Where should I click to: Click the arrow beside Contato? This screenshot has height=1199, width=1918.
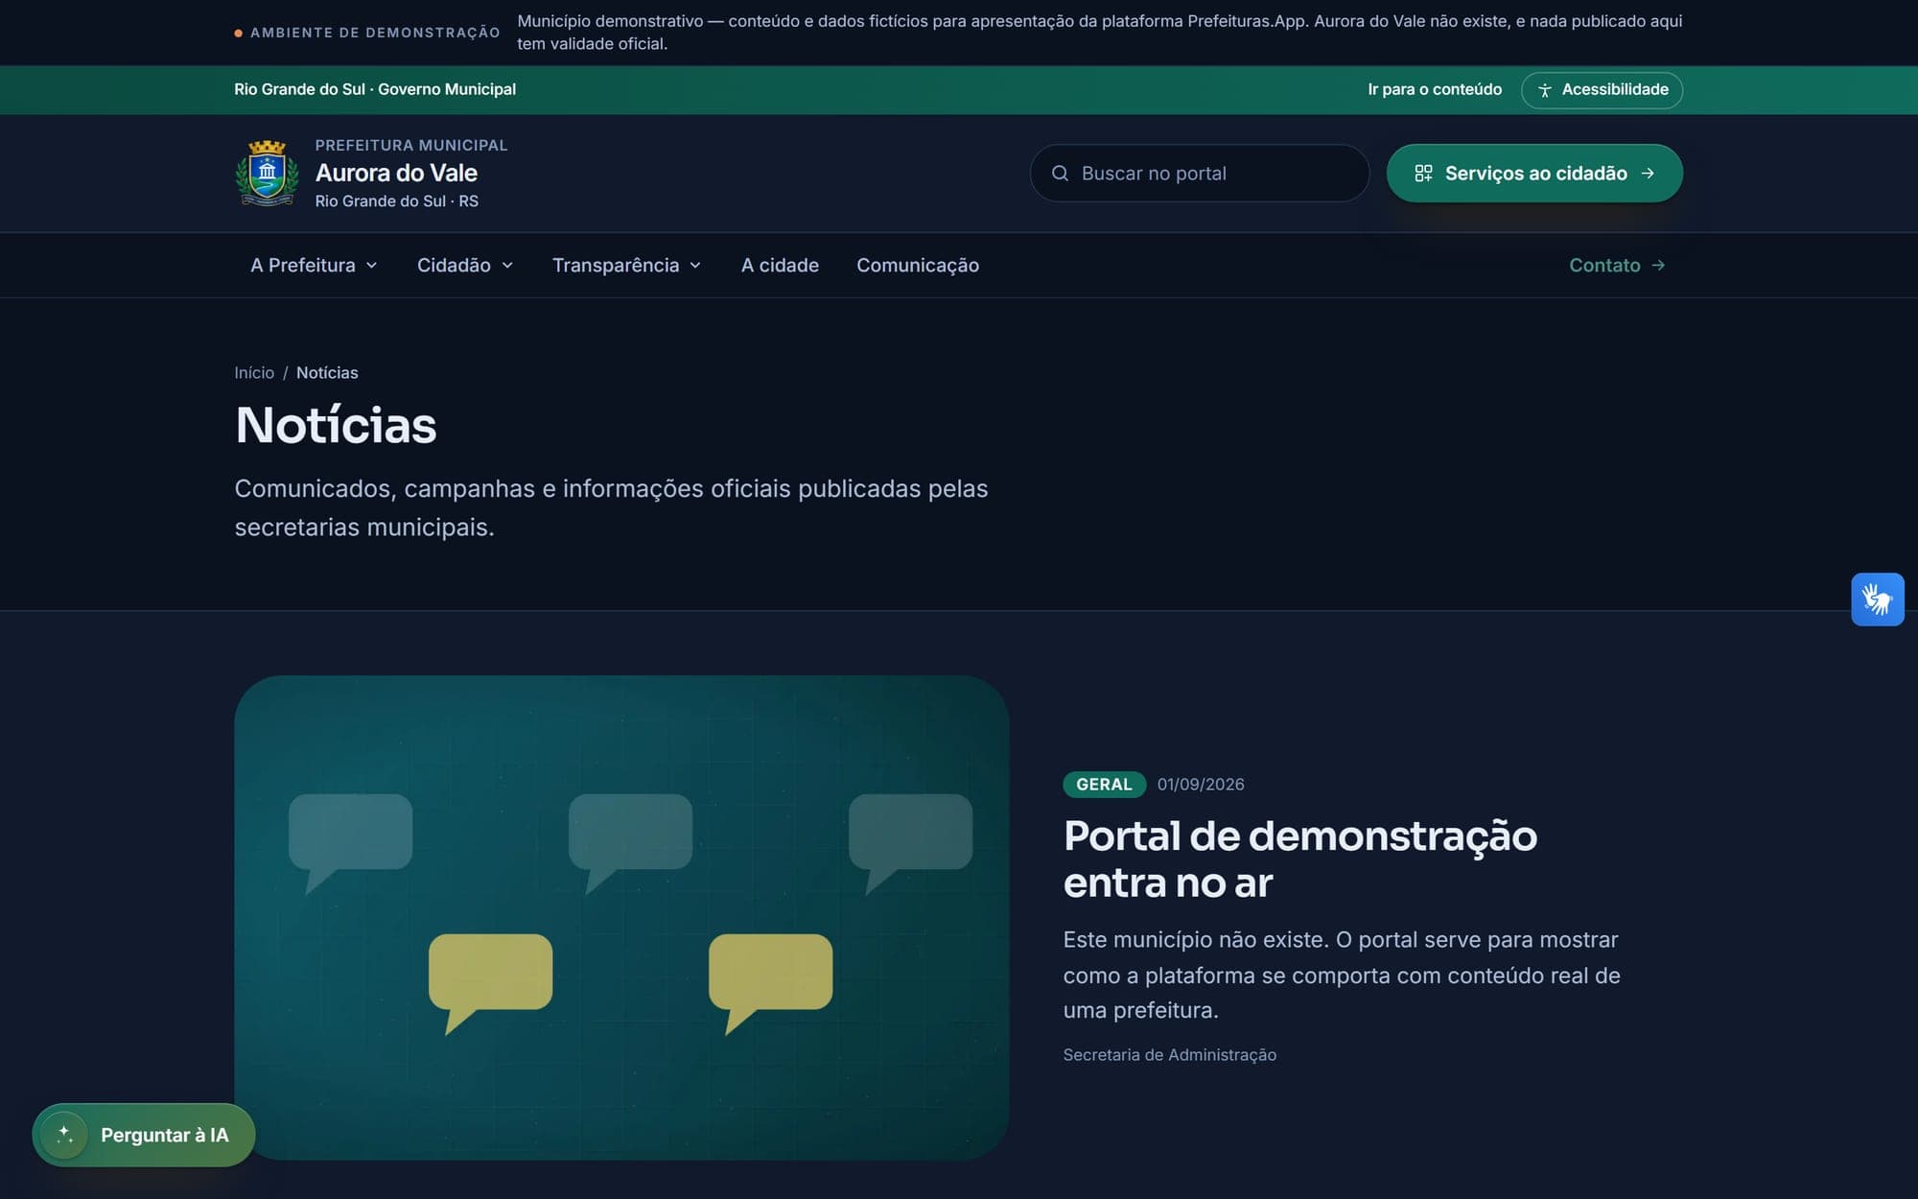[1658, 266]
